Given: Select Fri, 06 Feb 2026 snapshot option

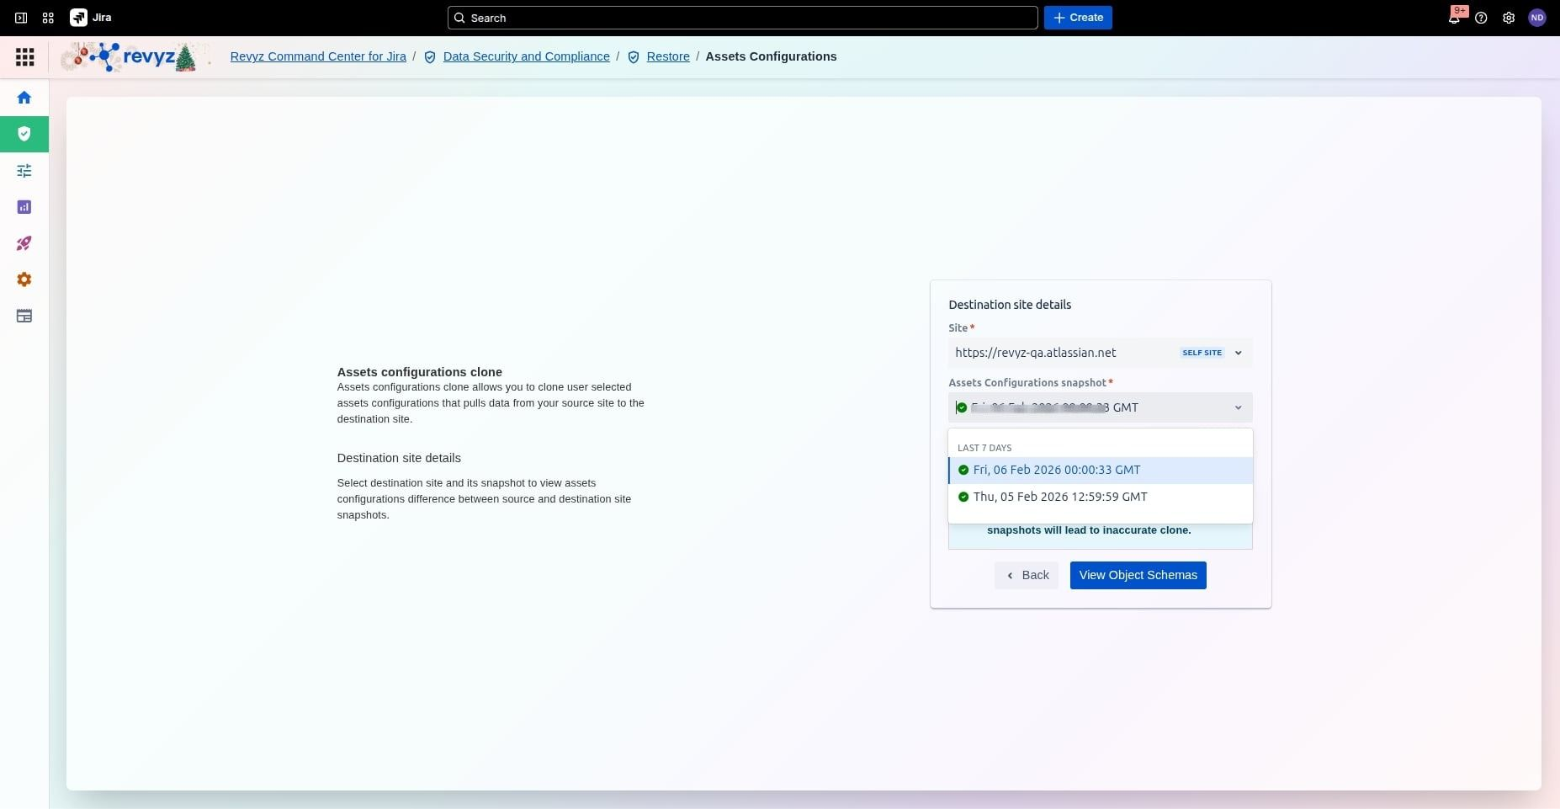Looking at the screenshot, I should click(1056, 470).
